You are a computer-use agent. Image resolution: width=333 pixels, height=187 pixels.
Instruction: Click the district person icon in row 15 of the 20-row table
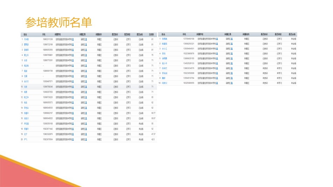pos(86,113)
